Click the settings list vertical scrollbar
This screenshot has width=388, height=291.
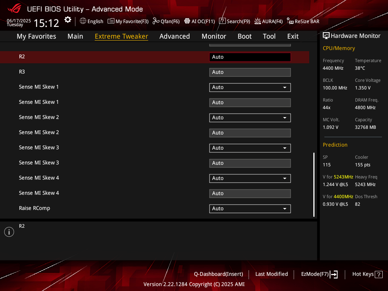(314, 185)
